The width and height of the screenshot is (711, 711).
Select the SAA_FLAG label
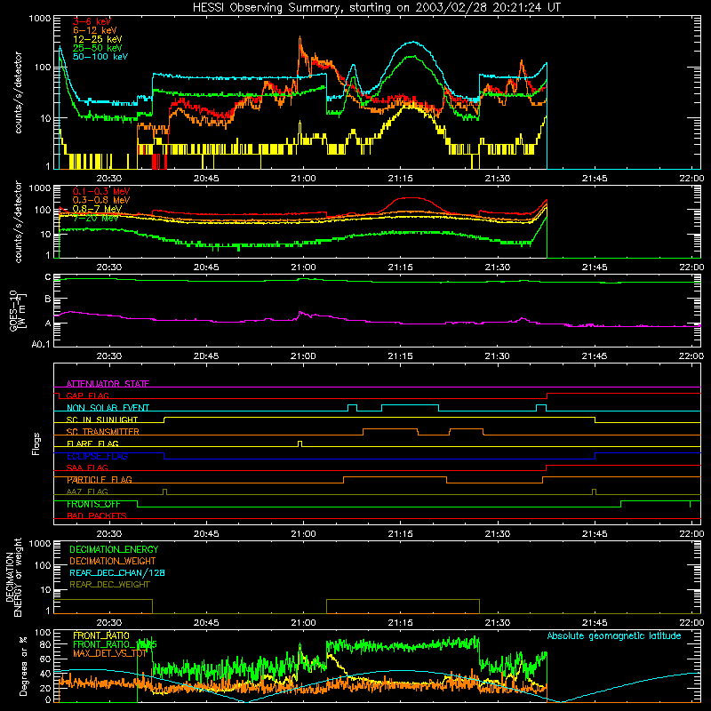(x=87, y=467)
